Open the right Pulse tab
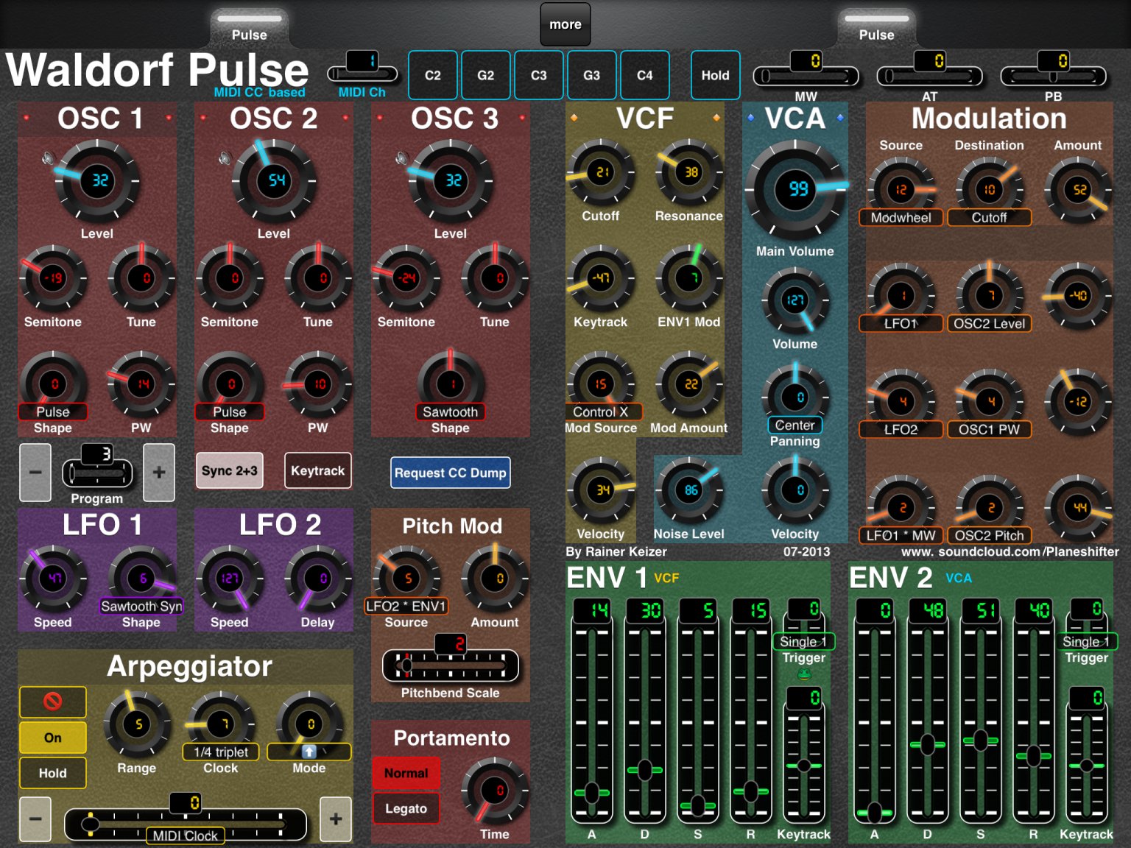This screenshot has width=1131, height=848. click(877, 28)
